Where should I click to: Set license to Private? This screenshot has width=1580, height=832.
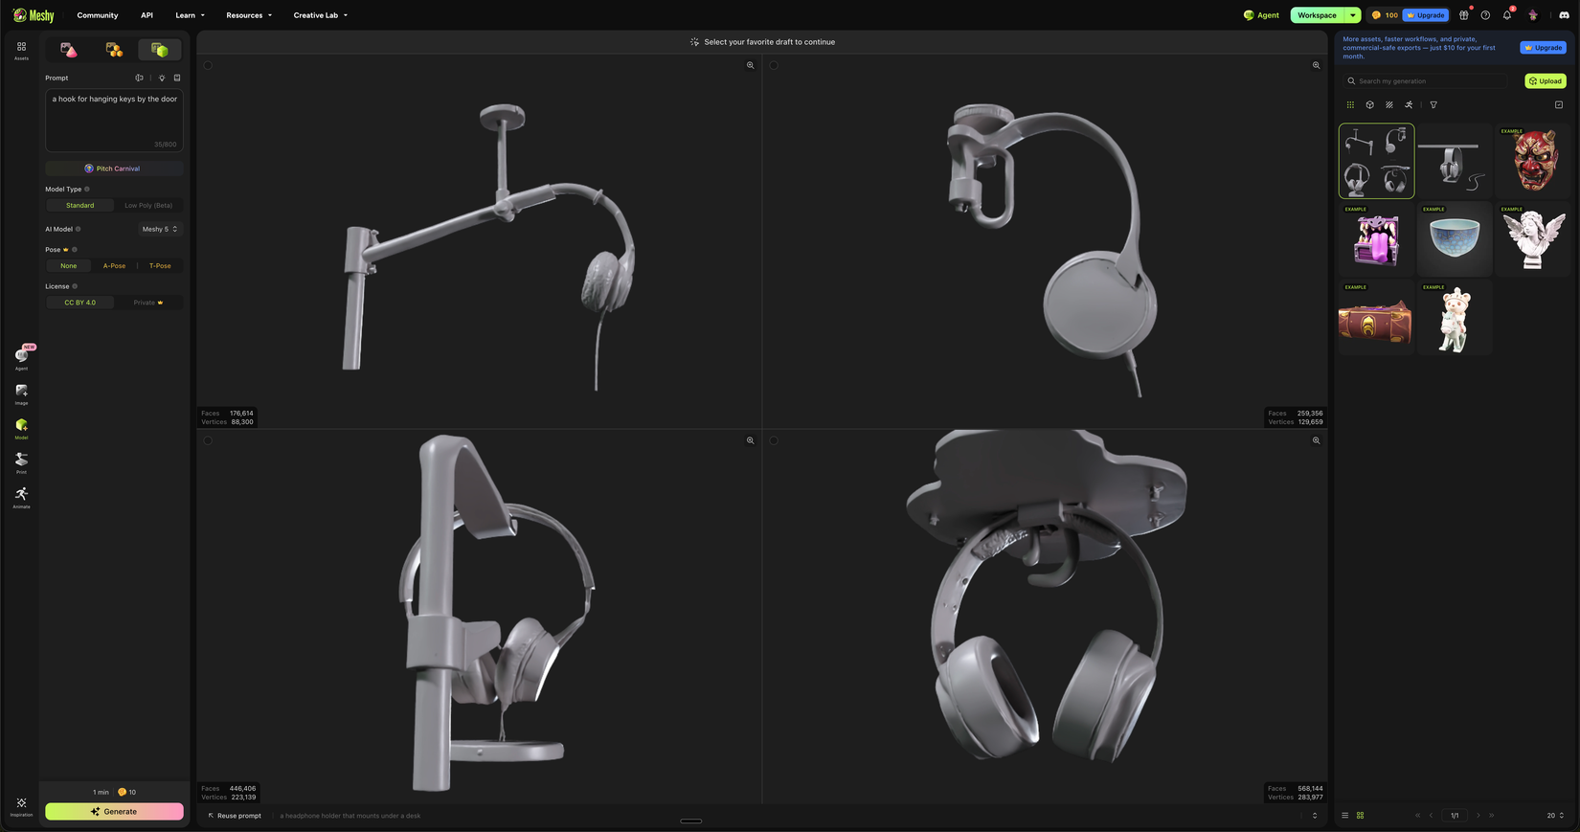148,303
